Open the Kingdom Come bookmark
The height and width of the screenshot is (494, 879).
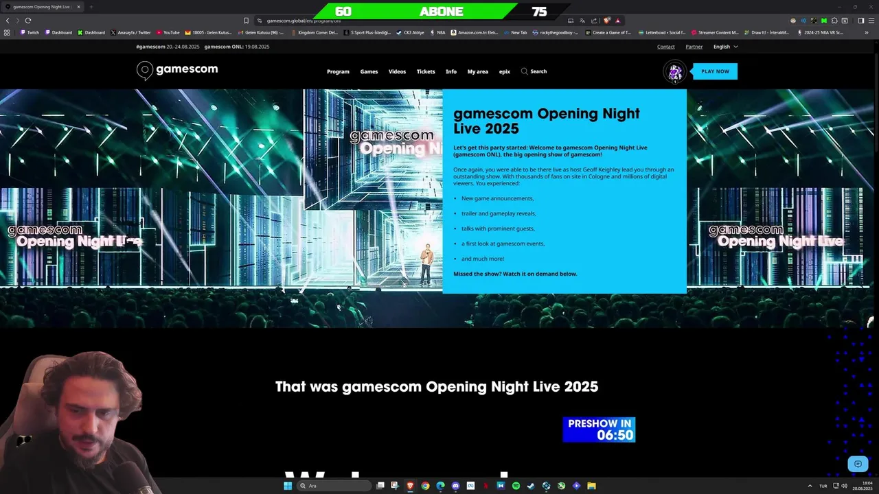tap(314, 32)
